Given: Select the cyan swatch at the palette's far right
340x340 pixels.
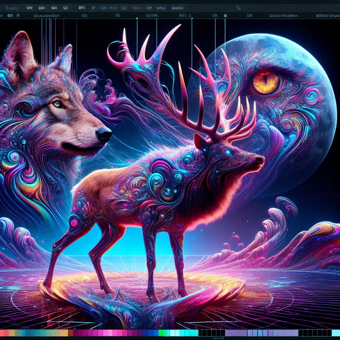Looking at the screenshot, I should point(336,333).
